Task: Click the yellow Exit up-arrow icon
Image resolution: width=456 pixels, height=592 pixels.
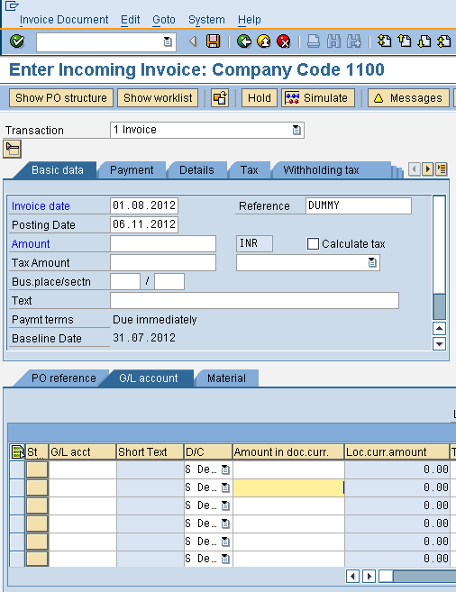Action: coord(263,41)
